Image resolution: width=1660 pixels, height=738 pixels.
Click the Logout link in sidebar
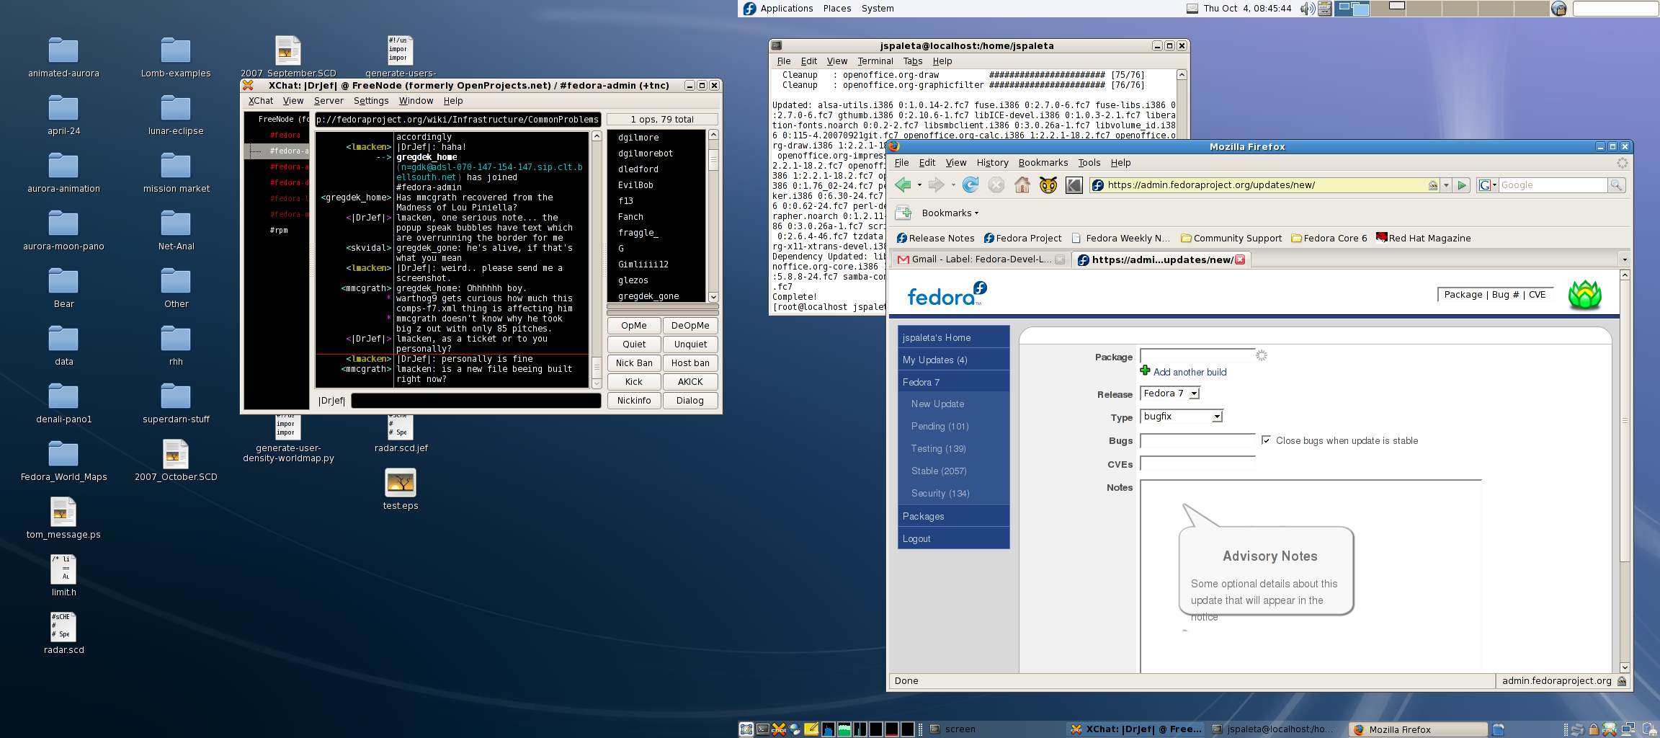[916, 538]
